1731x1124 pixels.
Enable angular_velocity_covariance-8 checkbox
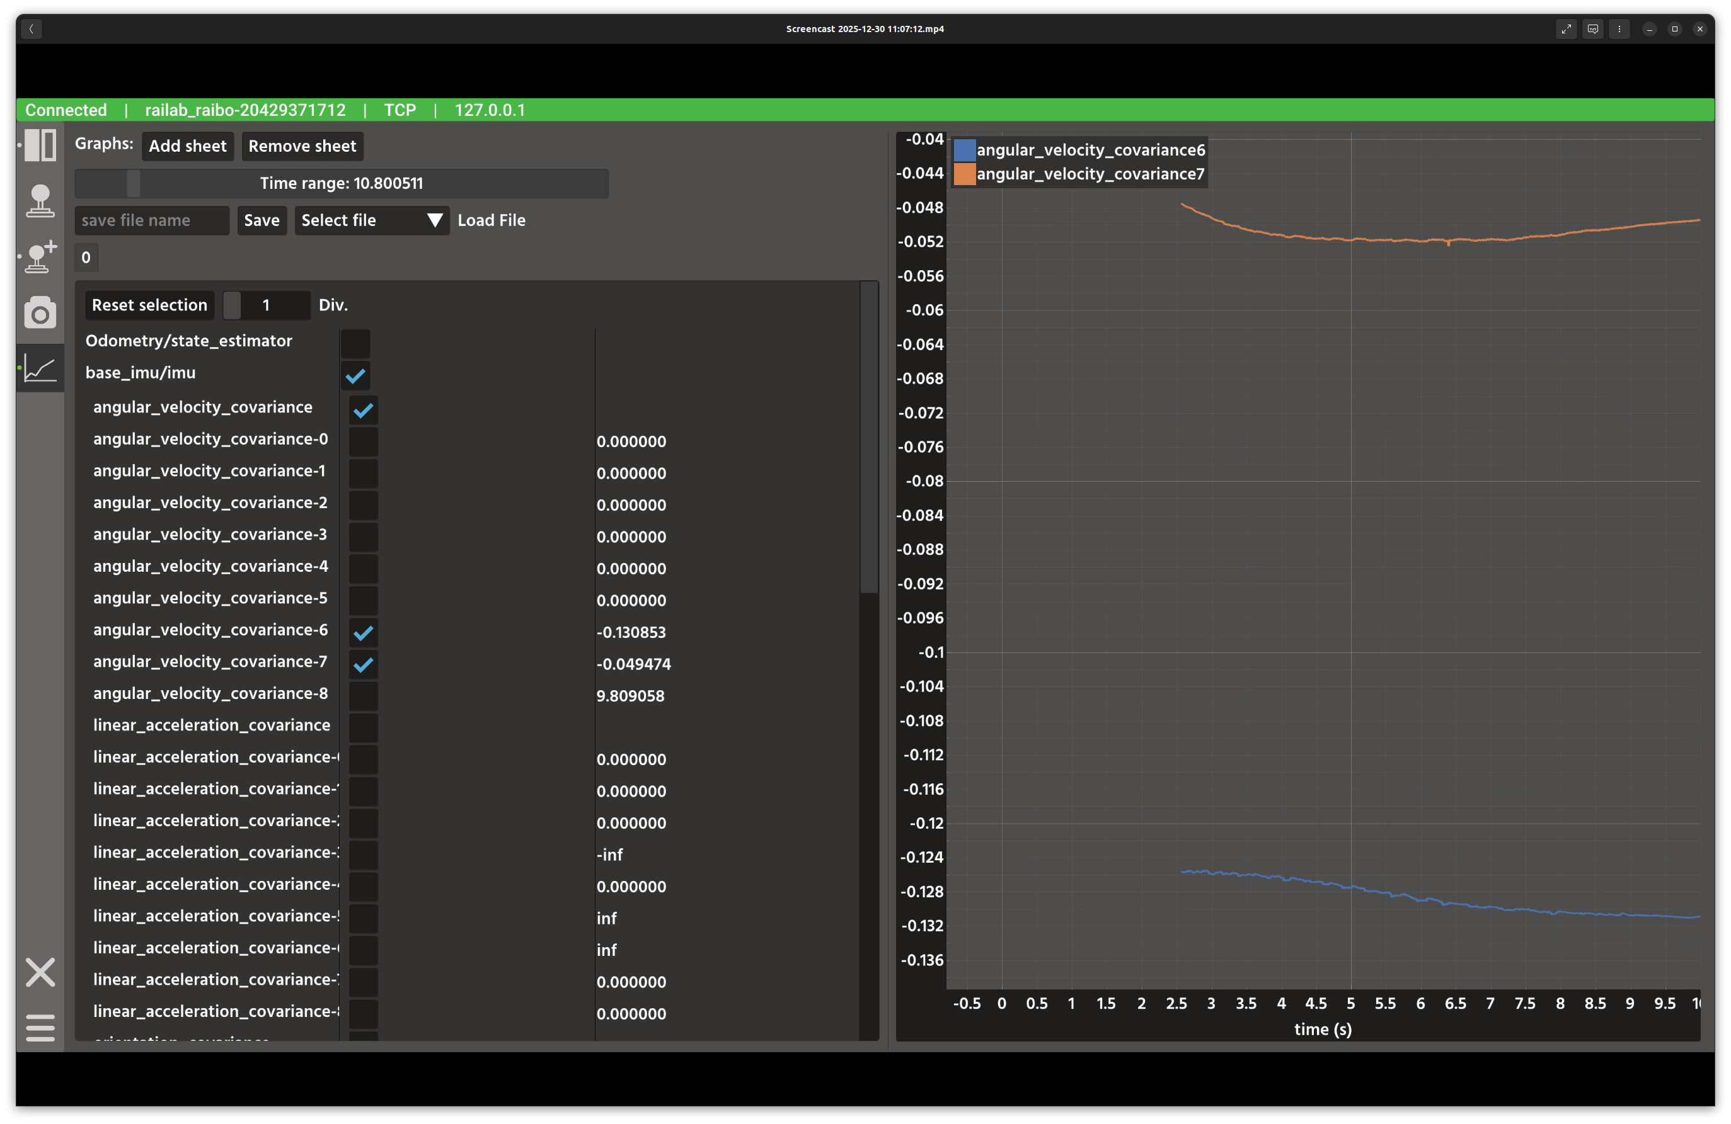tap(363, 695)
